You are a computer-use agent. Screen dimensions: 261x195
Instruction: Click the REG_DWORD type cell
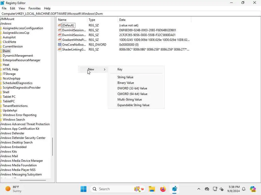[x=97, y=45]
